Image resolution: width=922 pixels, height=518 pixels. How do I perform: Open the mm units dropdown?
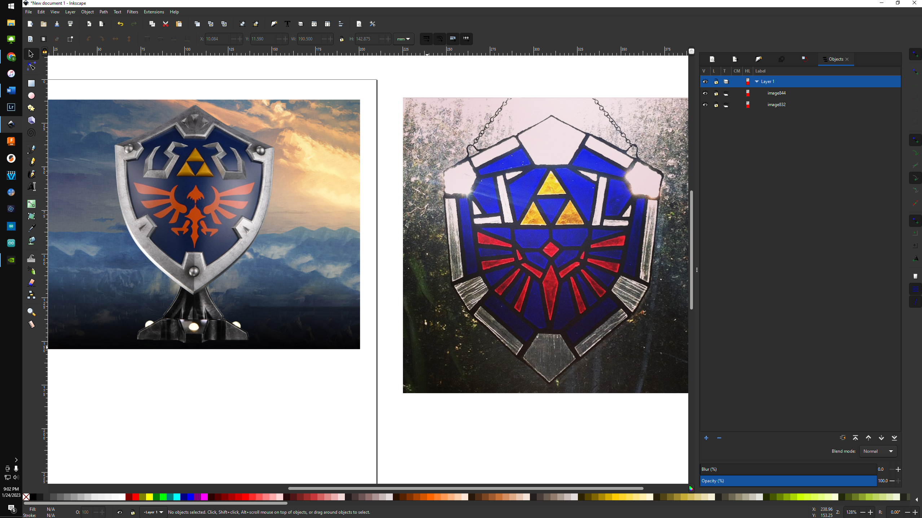coord(403,39)
